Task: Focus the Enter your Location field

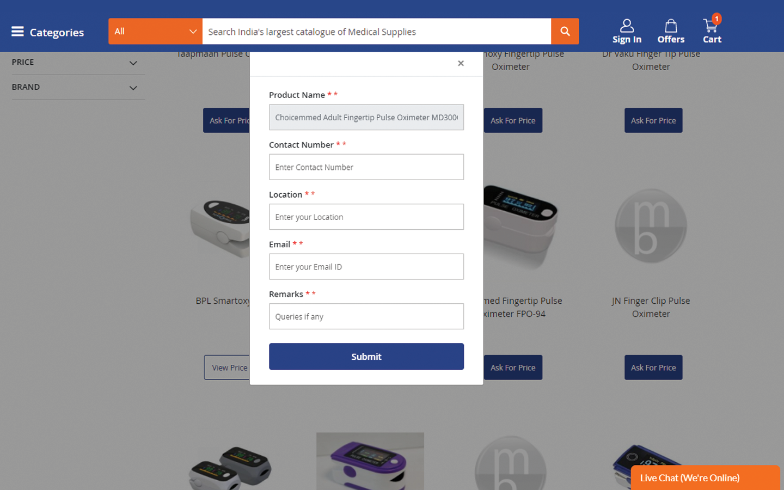Action: point(366,217)
